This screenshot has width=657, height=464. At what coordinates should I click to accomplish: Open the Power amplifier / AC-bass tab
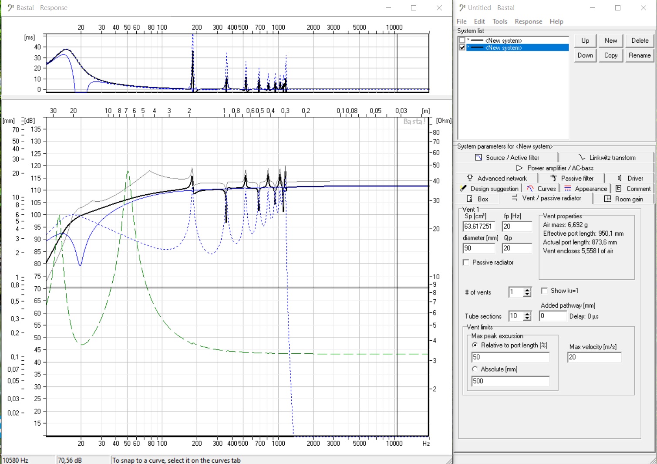[x=555, y=168]
